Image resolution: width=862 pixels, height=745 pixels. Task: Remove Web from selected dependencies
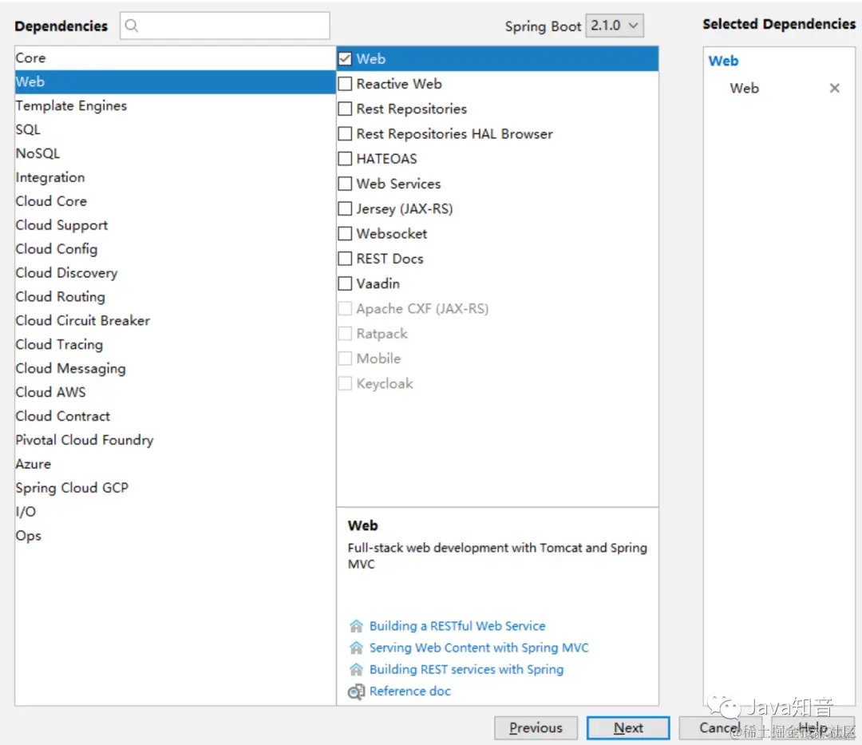click(834, 88)
